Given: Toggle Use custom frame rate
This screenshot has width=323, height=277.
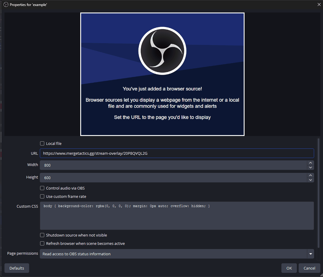Looking at the screenshot, I should [42, 196].
